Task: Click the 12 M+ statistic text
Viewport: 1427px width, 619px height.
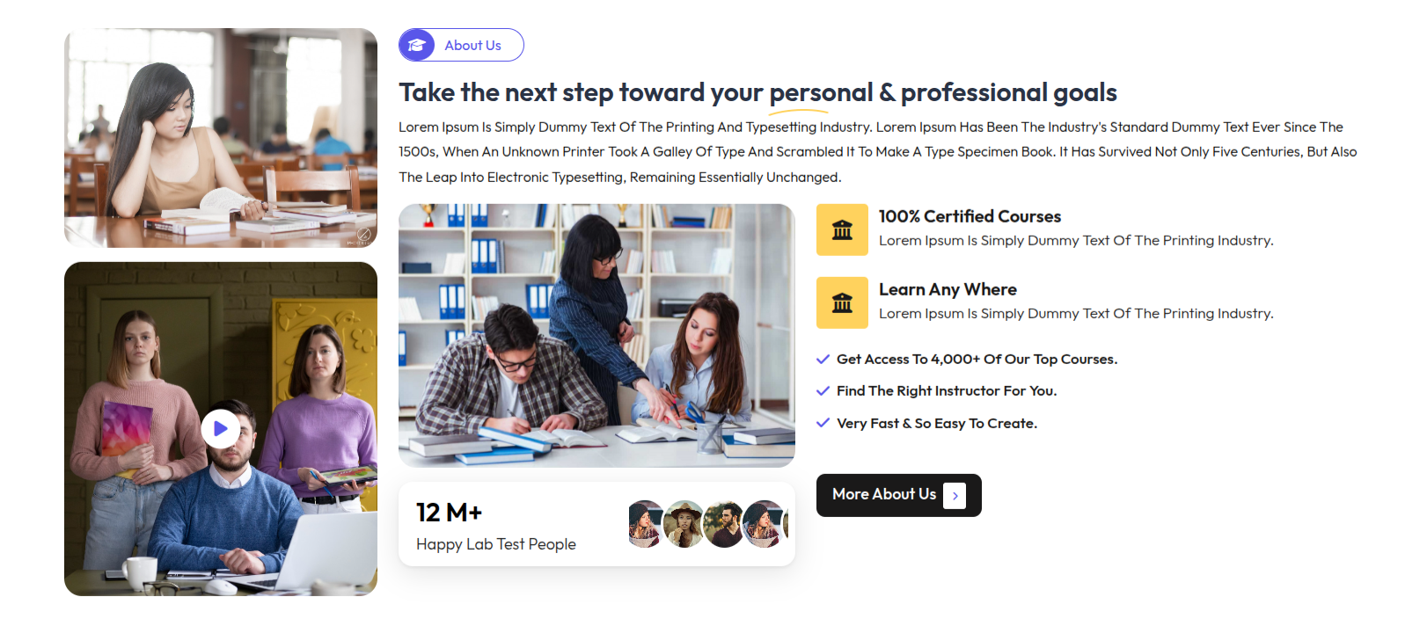Action: point(449,513)
